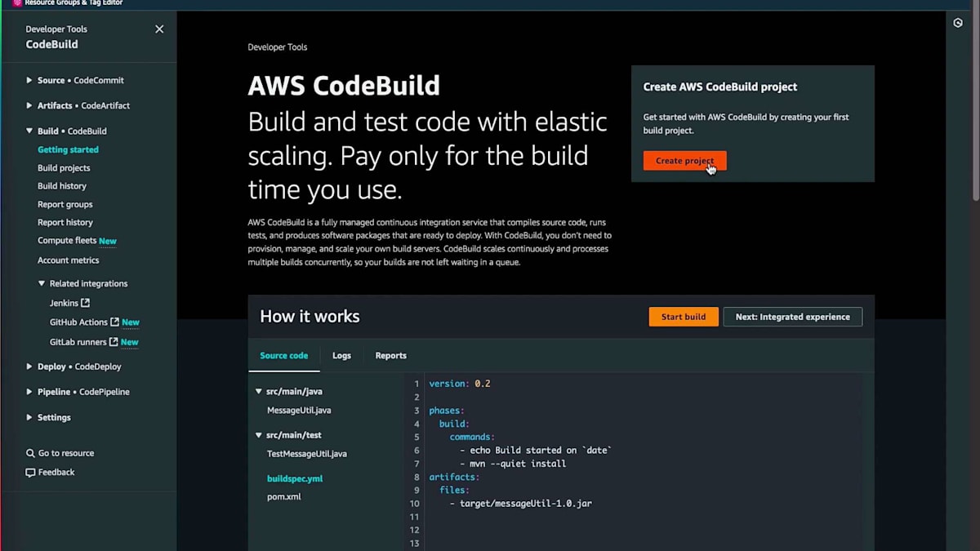This screenshot has height=551, width=980.
Task: Click Next: Integrated experience button
Action: (792, 317)
